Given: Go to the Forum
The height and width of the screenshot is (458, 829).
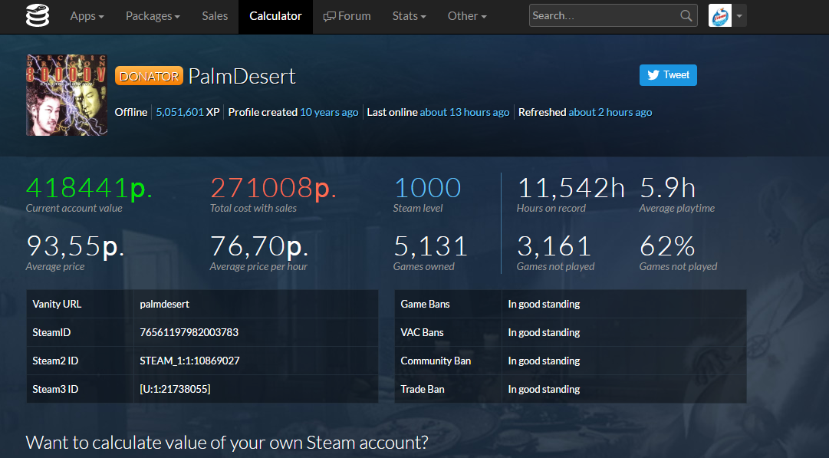Looking at the screenshot, I should point(347,16).
